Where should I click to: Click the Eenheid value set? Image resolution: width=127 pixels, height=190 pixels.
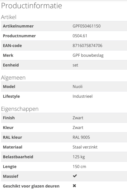[75, 65]
